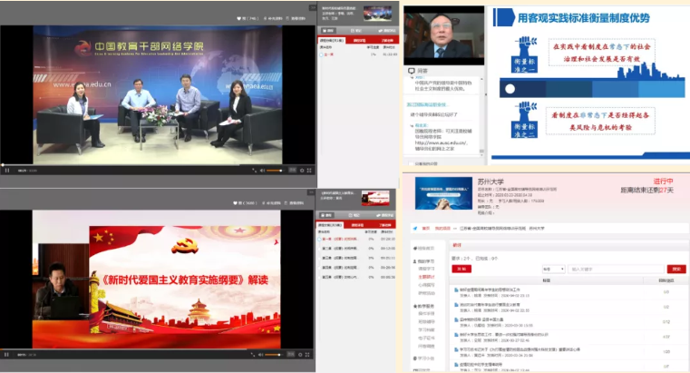Screen dimensions: 690x373
Task: Click the course thumbnail above the top playlist
Action: click(378, 13)
